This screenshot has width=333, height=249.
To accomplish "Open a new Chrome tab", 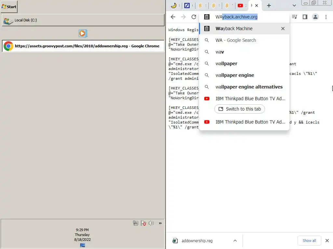I will click(269, 6).
